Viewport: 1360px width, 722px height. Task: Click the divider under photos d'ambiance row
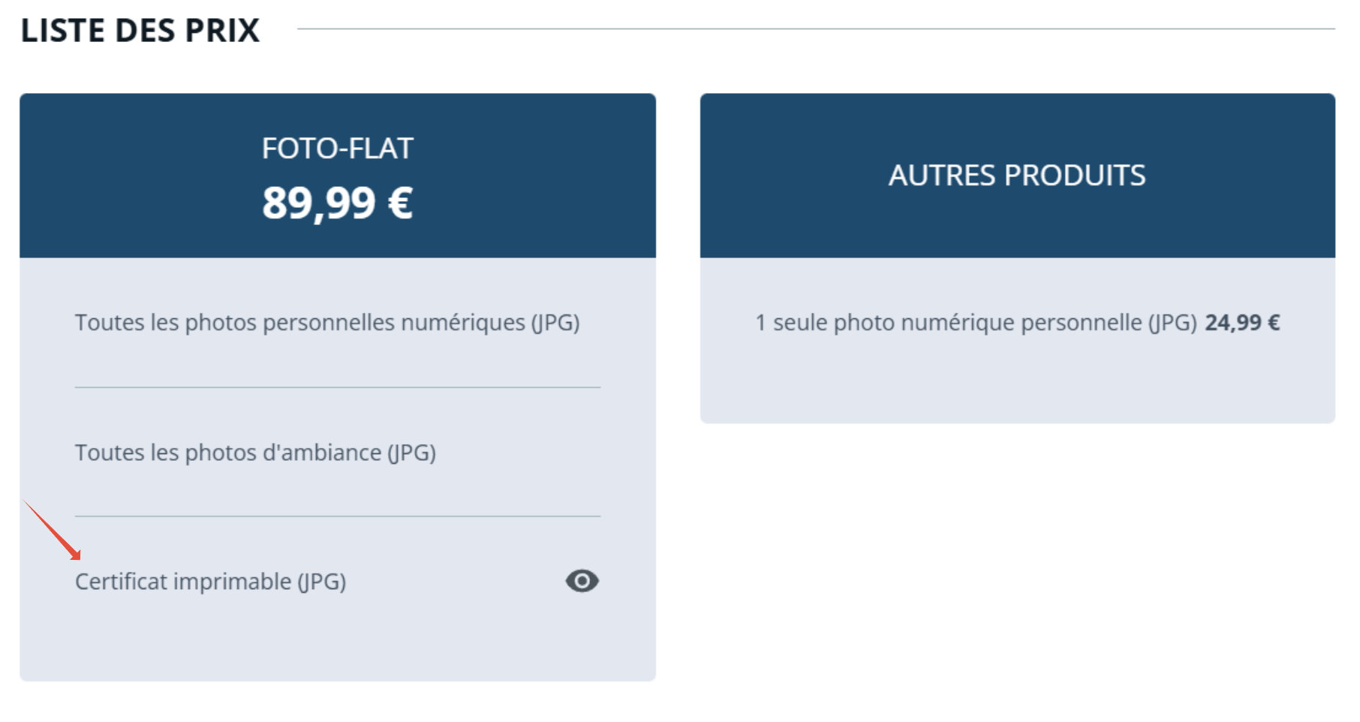coord(338,516)
